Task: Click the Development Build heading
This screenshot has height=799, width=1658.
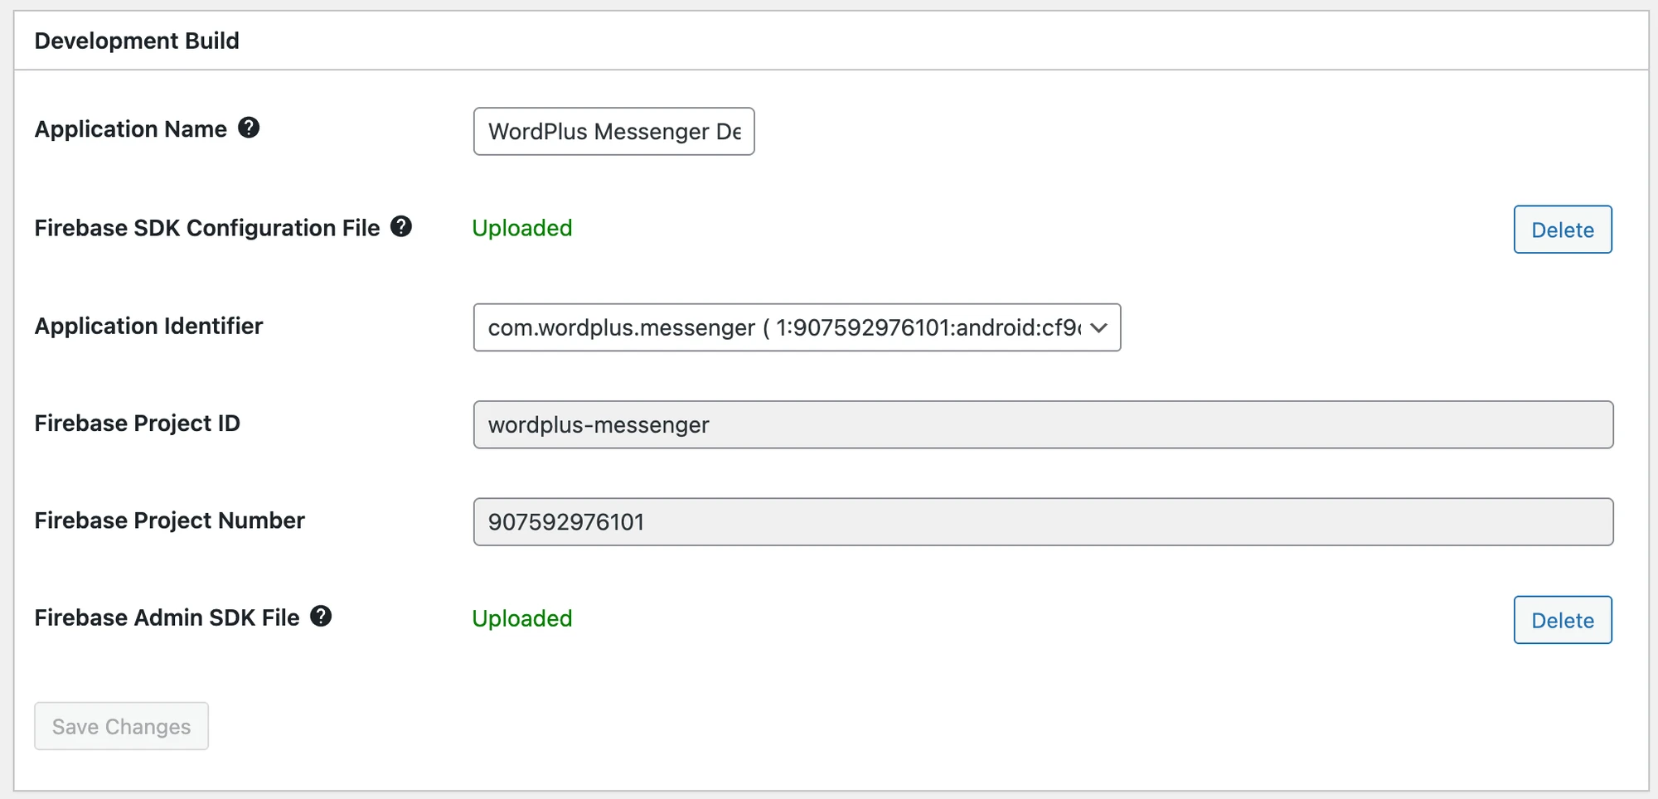Action: [137, 41]
